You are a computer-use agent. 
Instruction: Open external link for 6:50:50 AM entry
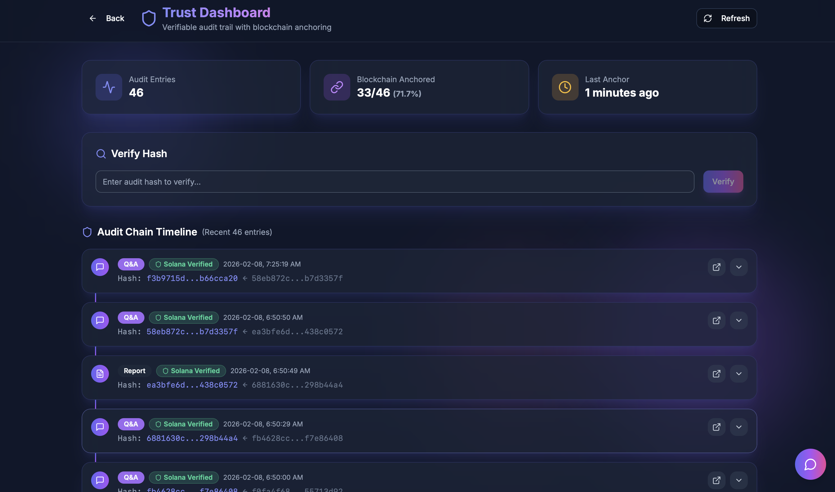716,320
